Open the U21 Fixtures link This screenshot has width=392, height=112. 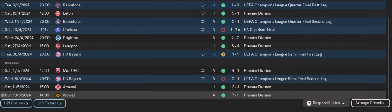pos(16,103)
